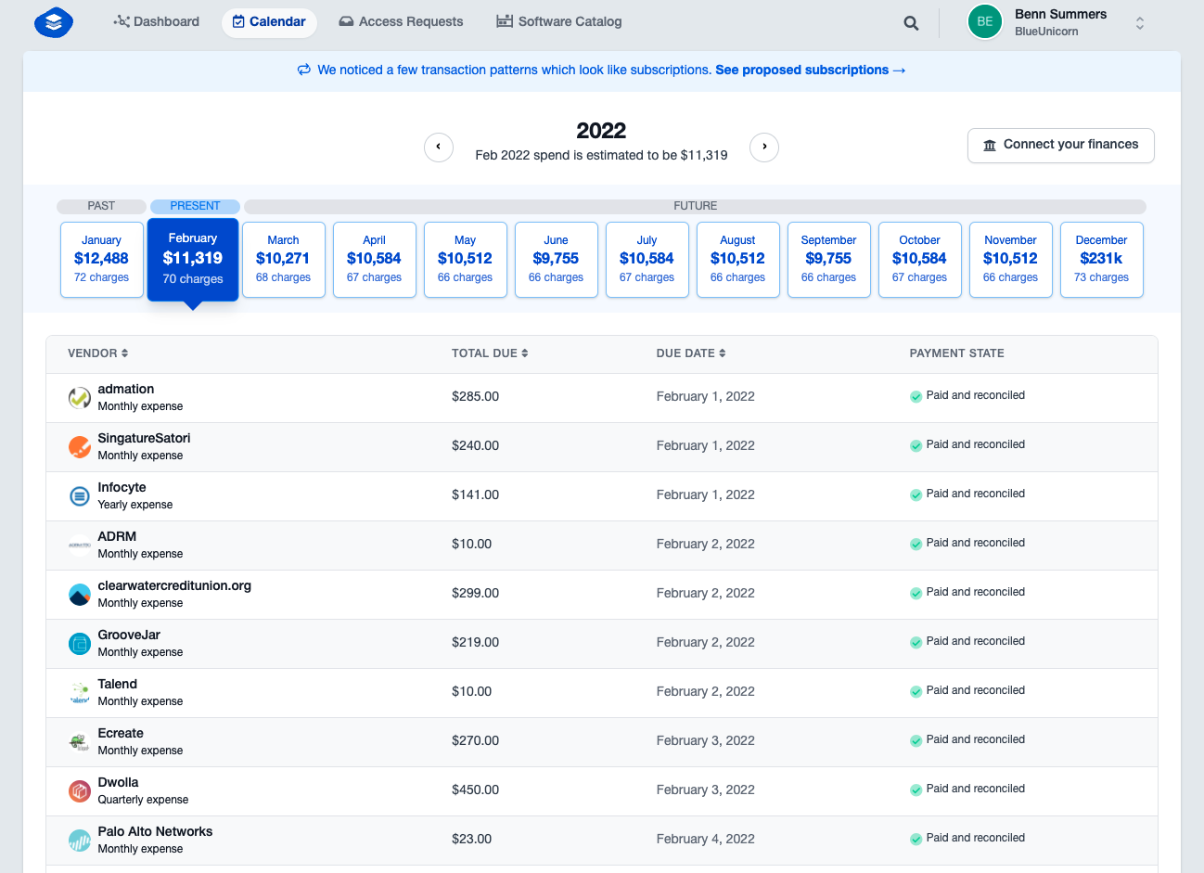Click the SingatureSatori vendor logo
This screenshot has height=873, width=1204.
tap(80, 447)
